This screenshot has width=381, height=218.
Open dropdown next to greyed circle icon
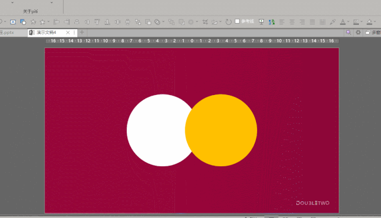click(x=197, y=22)
